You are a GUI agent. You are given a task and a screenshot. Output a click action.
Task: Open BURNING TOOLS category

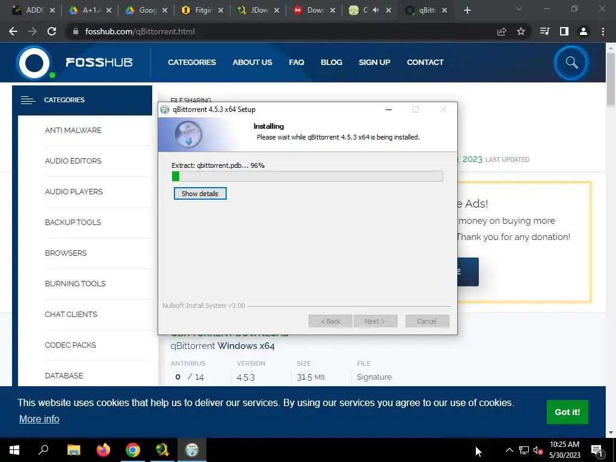75,283
